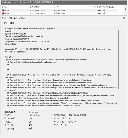The width and height of the screenshot is (128, 138).
Task: Click the Category IISHttpServer line
Action: tap(30, 29)
